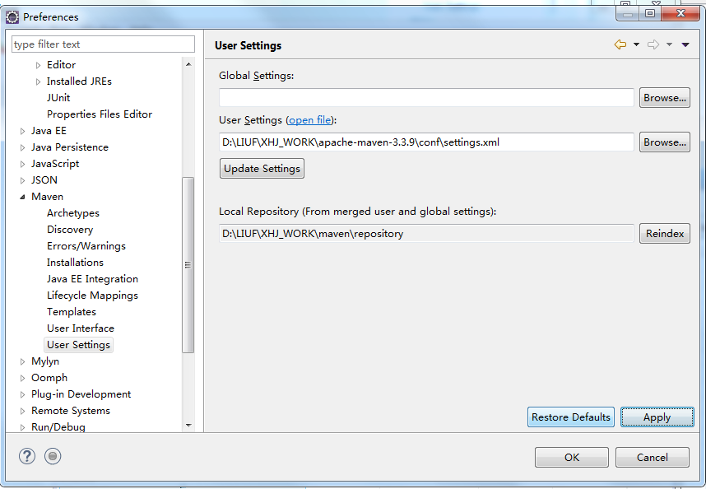Expand the Plug-in Development category
706x489 pixels.
pos(22,394)
